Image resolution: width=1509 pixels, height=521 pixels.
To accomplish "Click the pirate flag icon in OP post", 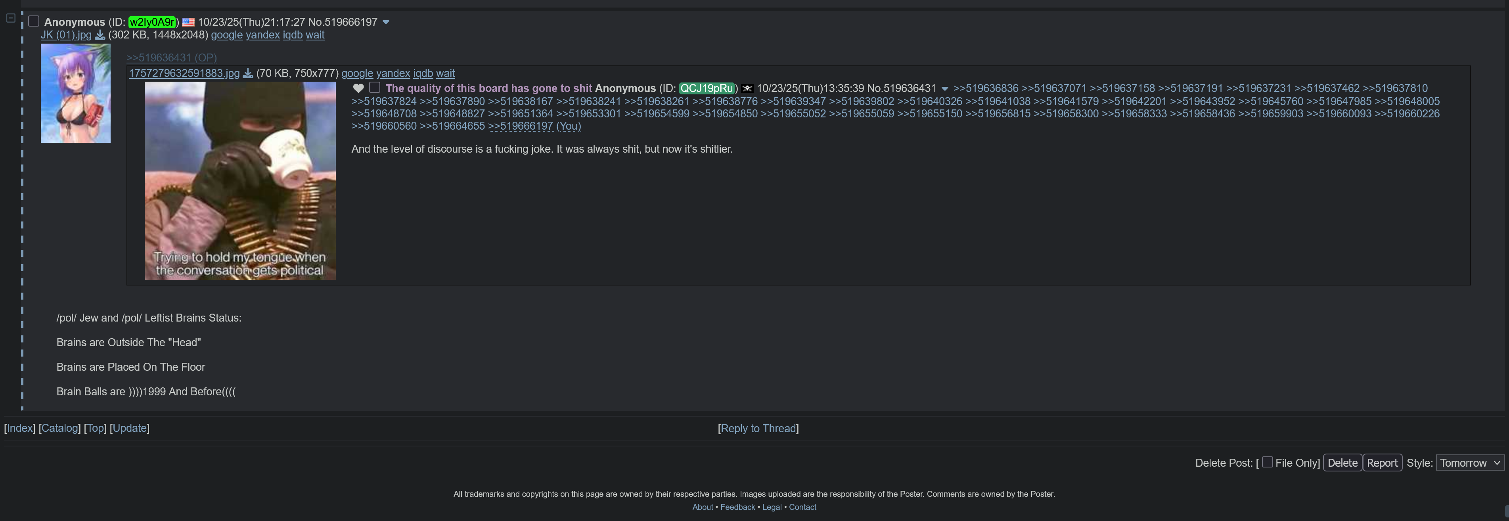I will (747, 88).
